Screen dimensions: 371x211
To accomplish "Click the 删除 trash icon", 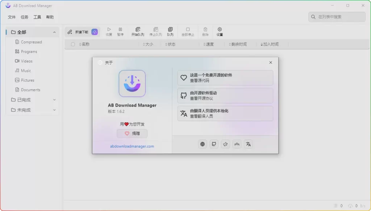I will pos(205,29).
